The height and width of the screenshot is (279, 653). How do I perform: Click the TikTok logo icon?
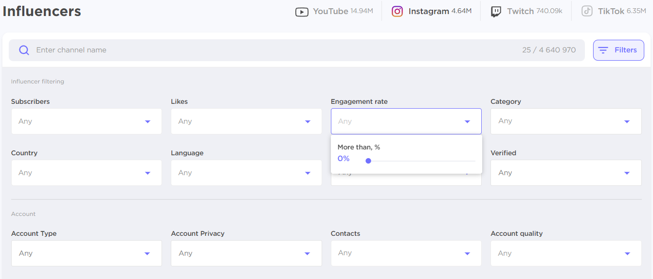(587, 11)
